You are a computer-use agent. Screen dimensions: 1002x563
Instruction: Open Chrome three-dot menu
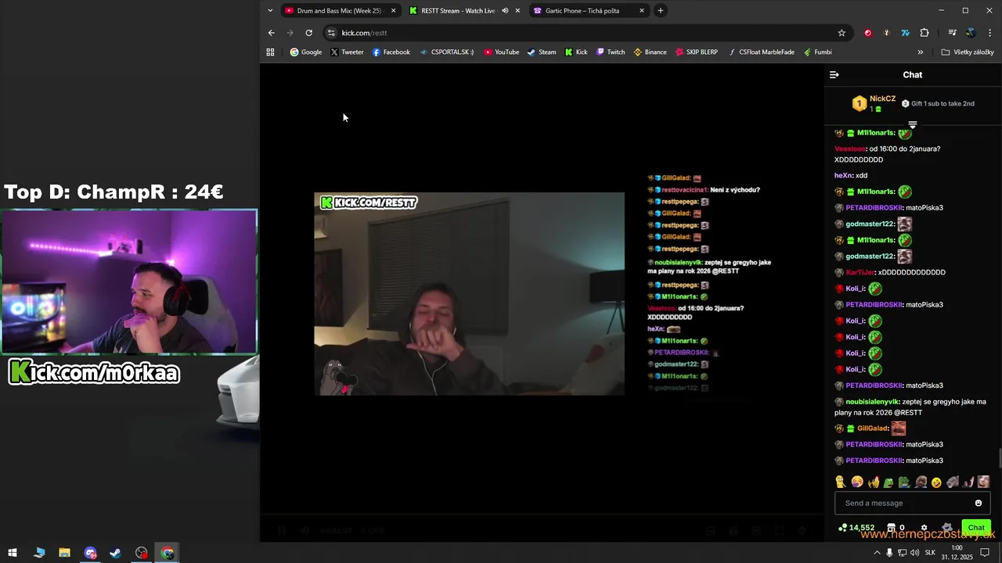990,33
